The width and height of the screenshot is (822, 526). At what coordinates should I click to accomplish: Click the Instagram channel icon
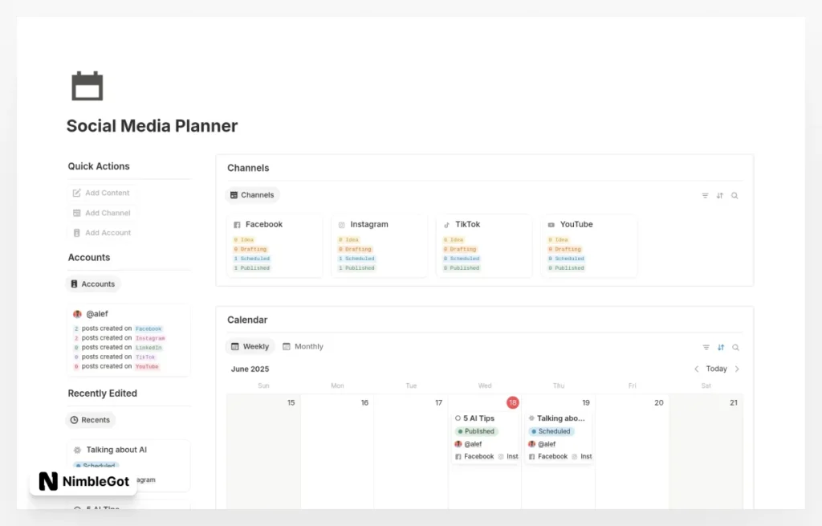point(340,224)
